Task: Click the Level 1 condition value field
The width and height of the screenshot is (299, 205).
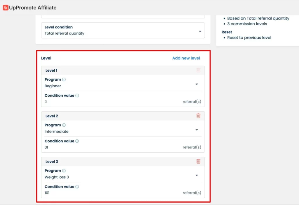Action: click(x=111, y=102)
